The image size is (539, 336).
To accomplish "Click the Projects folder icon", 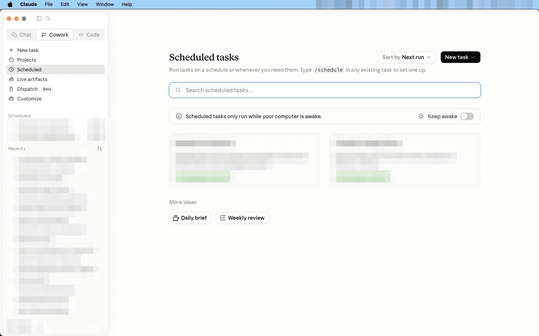I will click(x=11, y=60).
